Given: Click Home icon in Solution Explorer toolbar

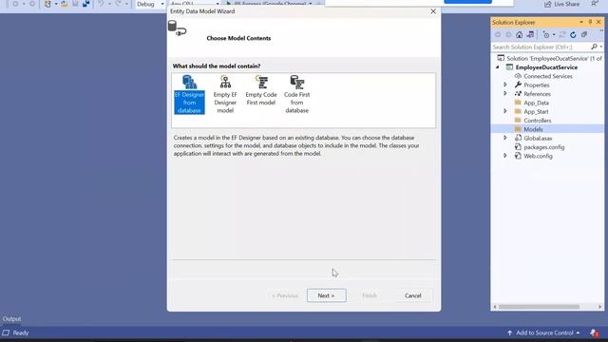Looking at the screenshot, I should (x=519, y=34).
